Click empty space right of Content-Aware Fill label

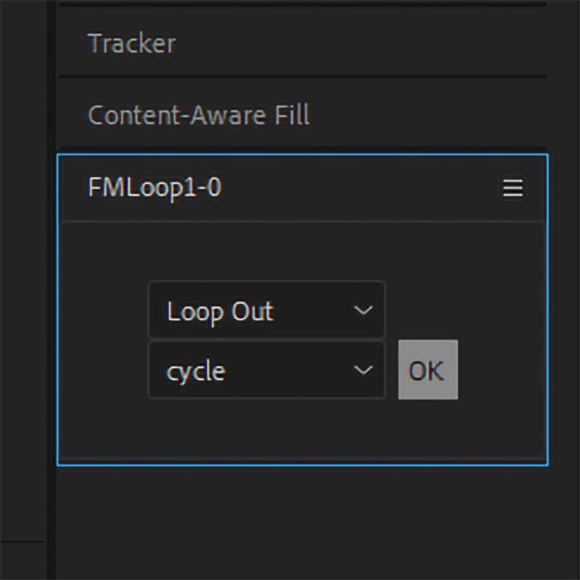pos(423,115)
